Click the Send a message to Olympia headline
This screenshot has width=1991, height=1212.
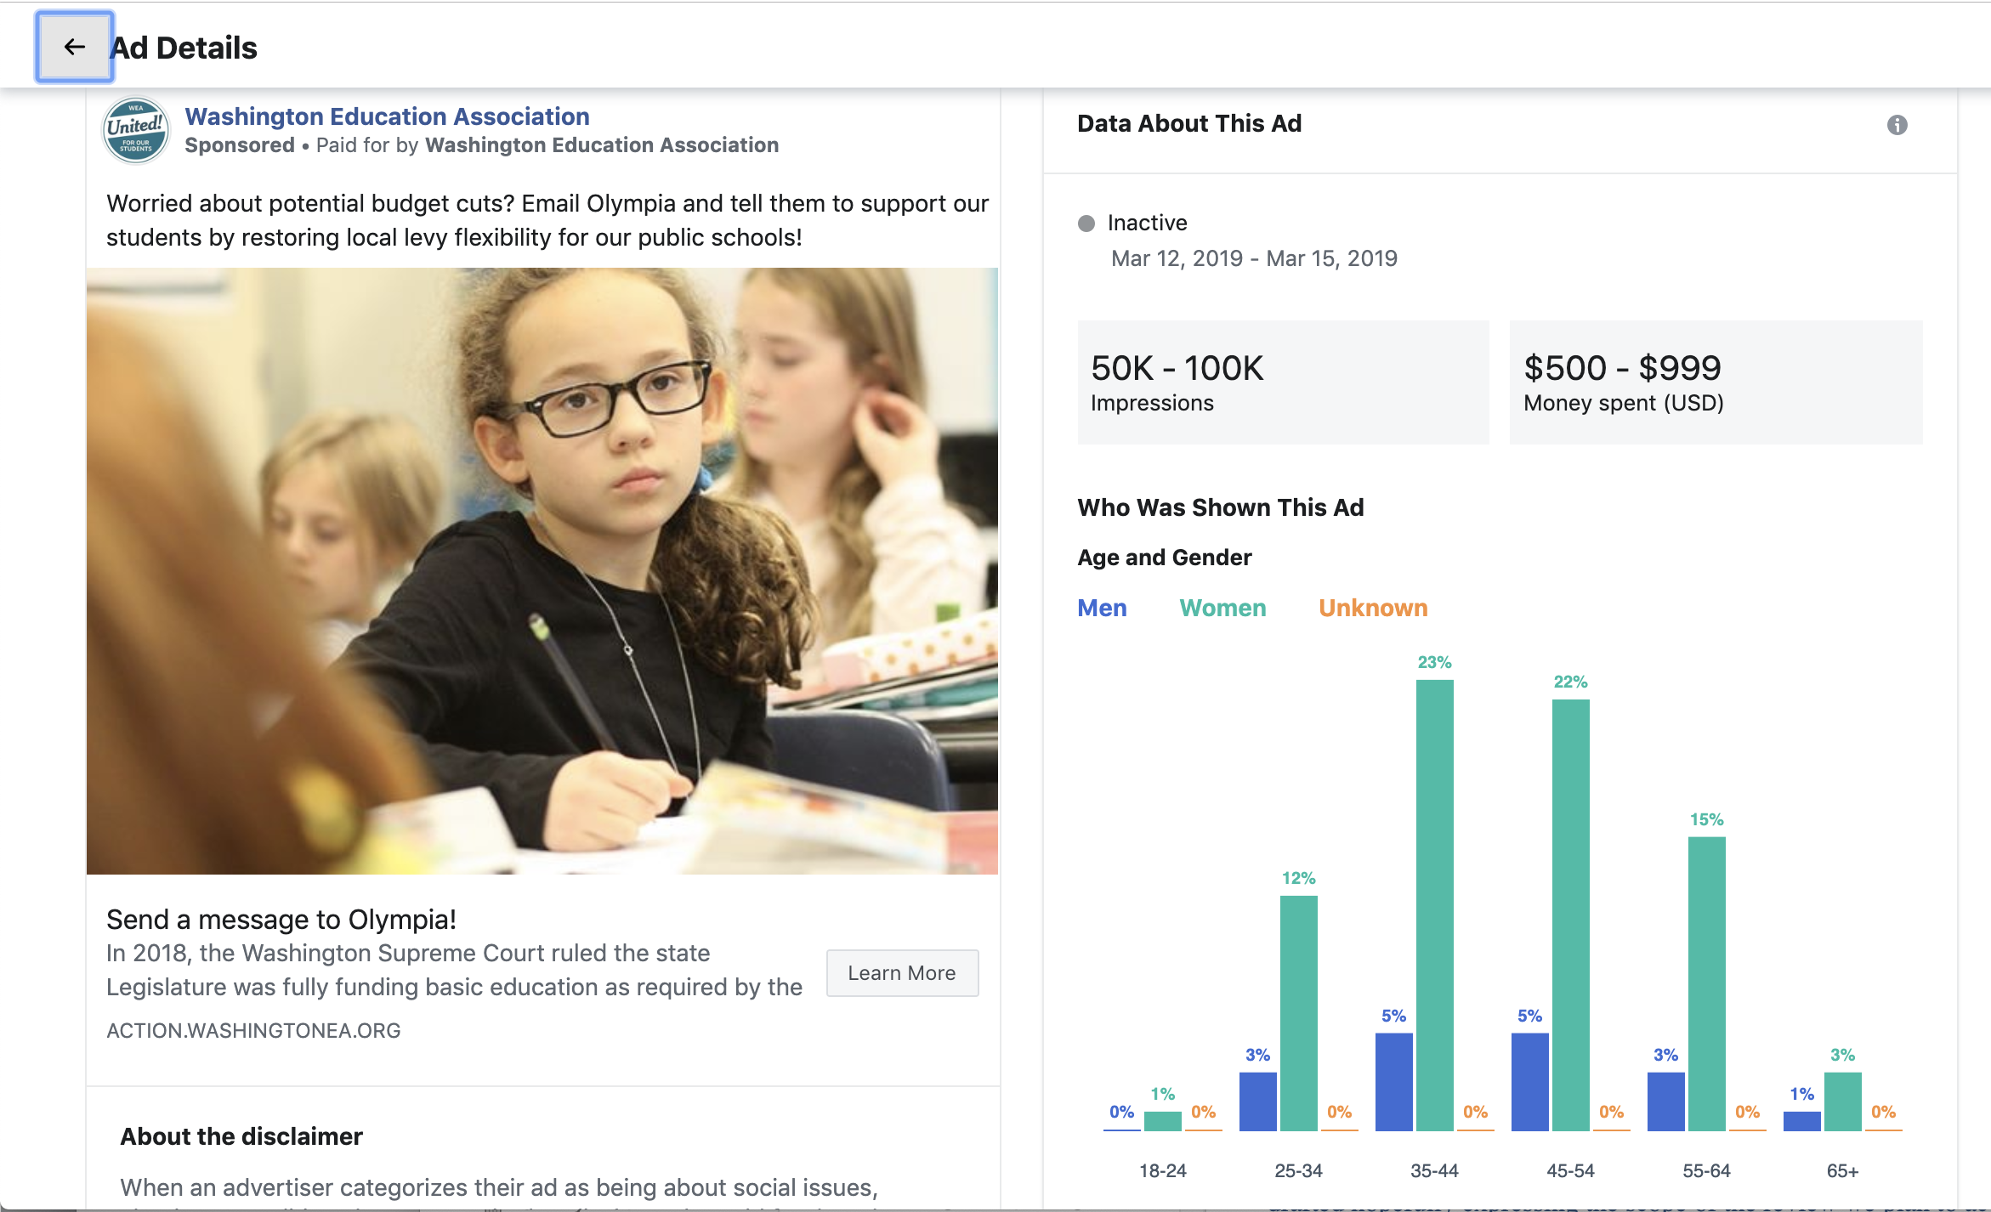click(x=281, y=919)
